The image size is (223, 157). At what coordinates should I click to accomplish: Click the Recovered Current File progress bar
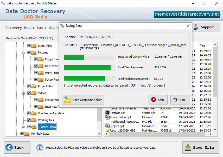point(90,57)
